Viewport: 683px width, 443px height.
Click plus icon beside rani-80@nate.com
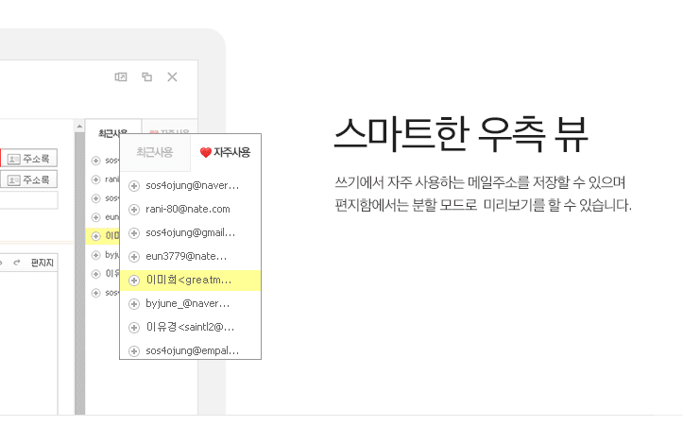(134, 210)
